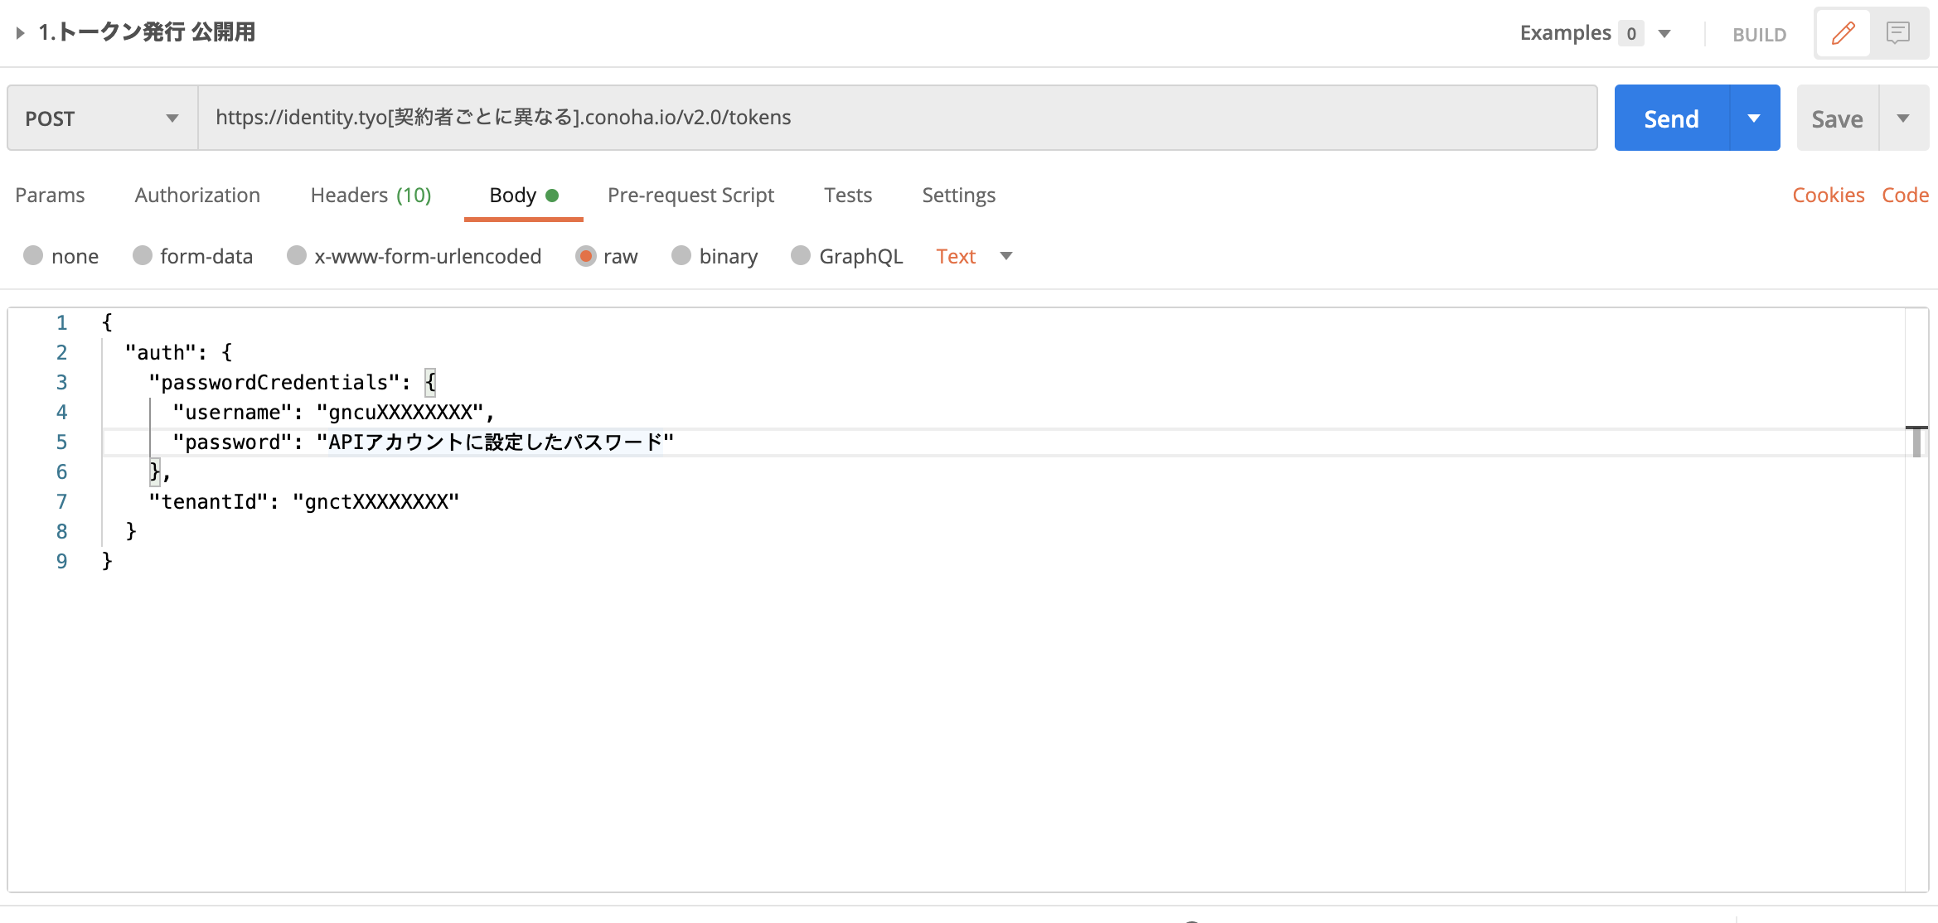
Task: Expand request name disclosure triangle
Action: pyautogui.click(x=20, y=33)
